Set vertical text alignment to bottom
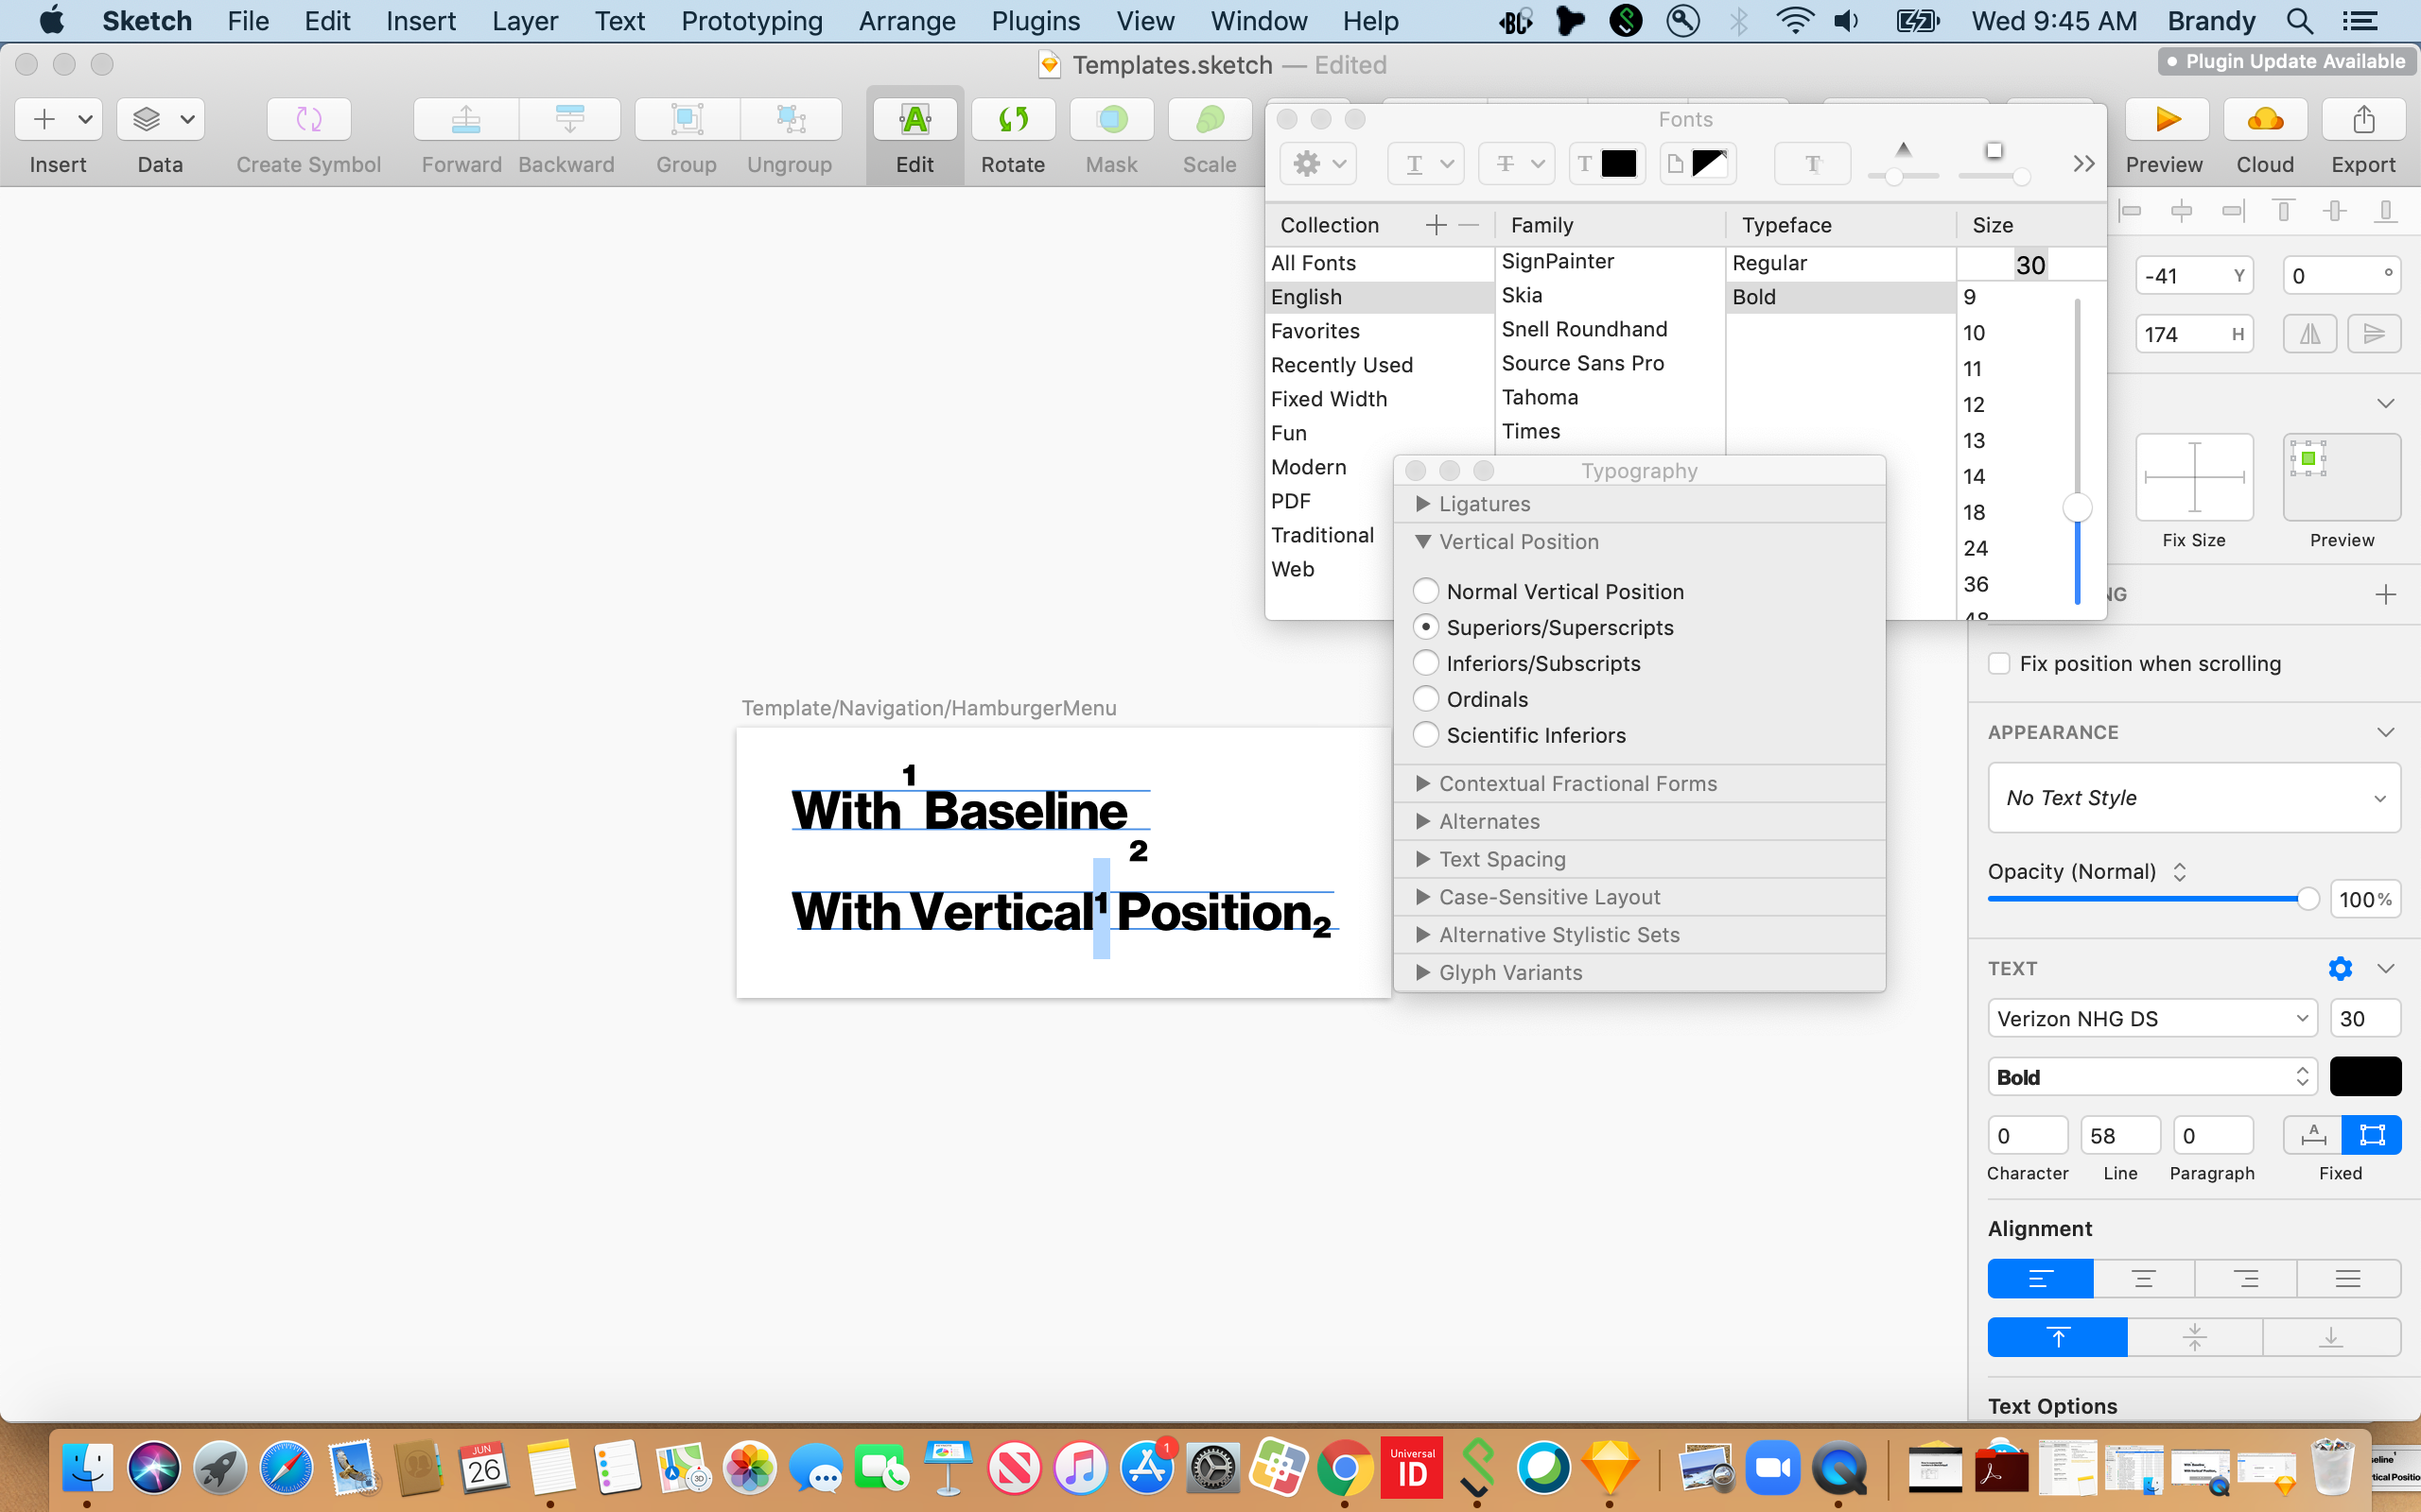Image resolution: width=2421 pixels, height=1512 pixels. 2331,1337
